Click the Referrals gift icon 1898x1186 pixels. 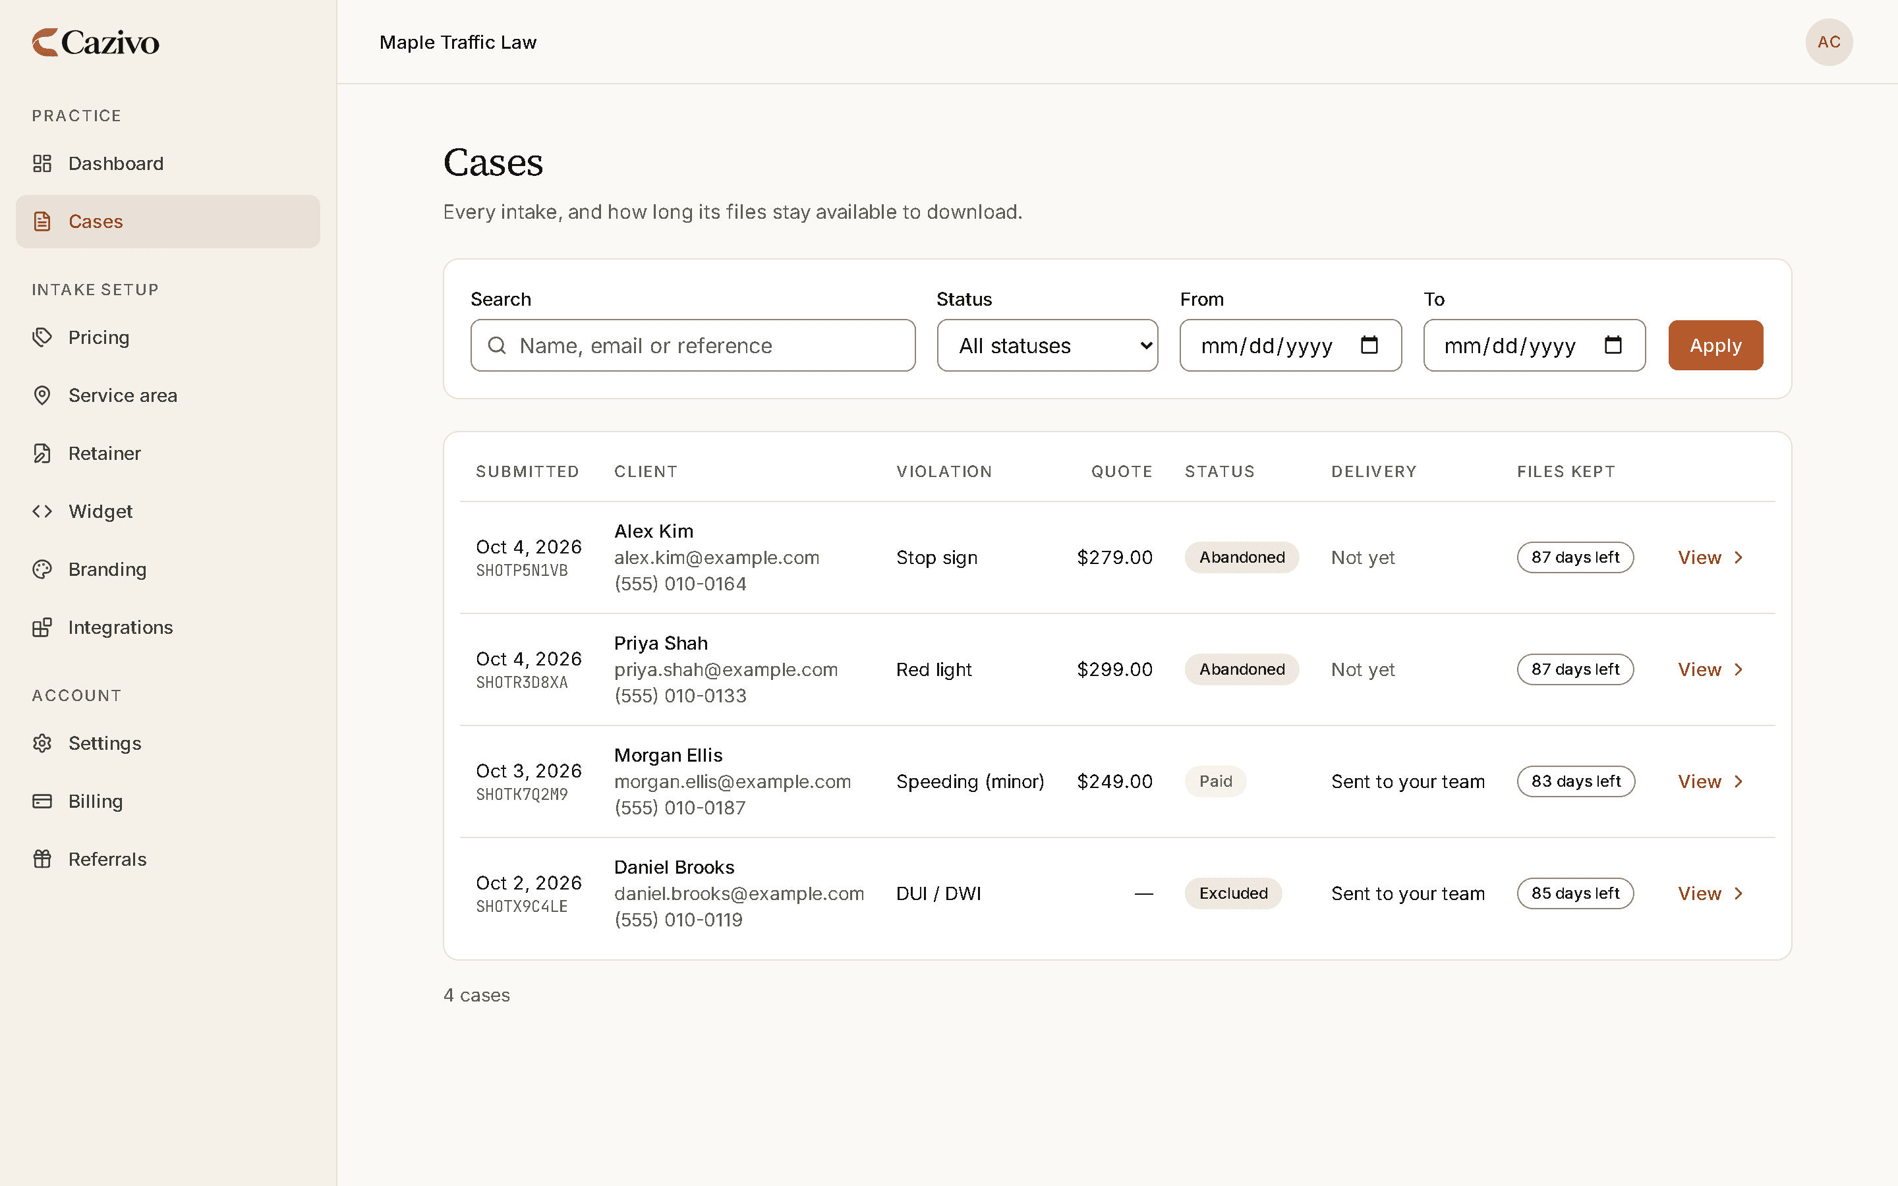[x=42, y=859]
